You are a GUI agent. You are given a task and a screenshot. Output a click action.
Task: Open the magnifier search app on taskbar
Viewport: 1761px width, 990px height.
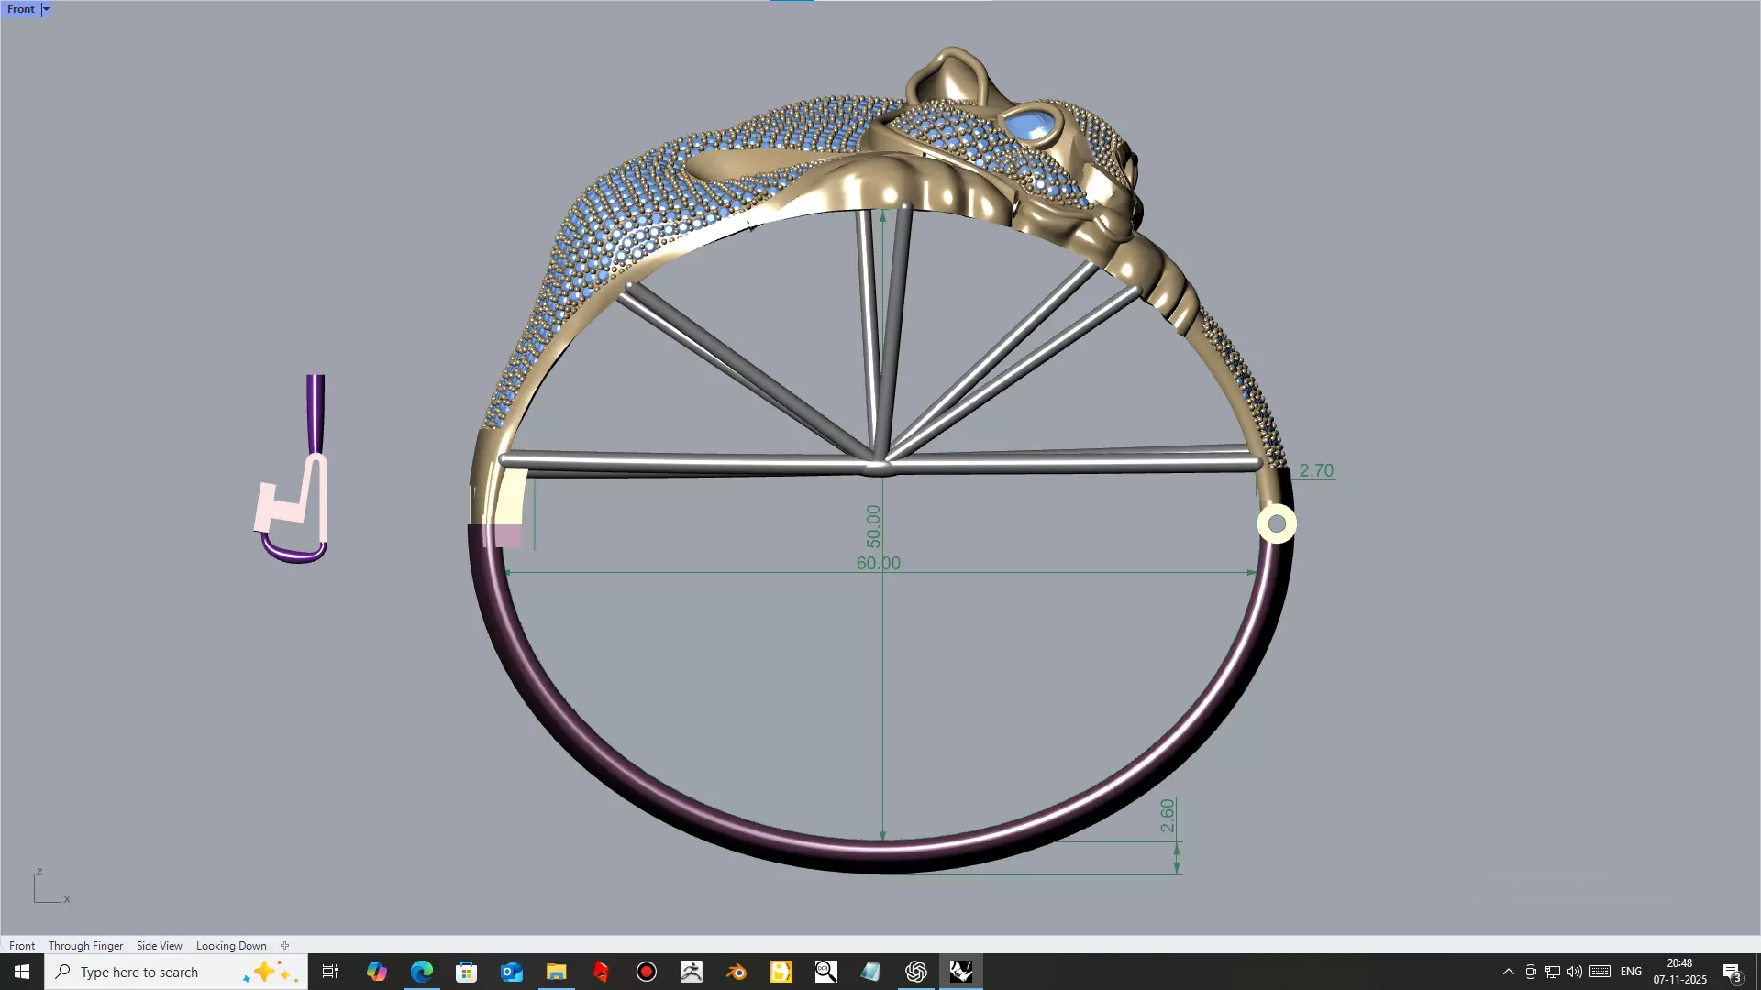point(826,972)
